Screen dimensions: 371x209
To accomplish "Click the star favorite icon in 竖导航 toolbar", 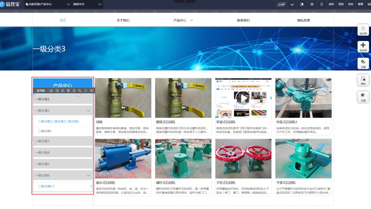I will click(x=86, y=91).
